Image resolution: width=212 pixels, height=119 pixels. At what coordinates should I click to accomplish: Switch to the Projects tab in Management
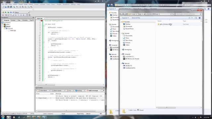(x=7, y=20)
